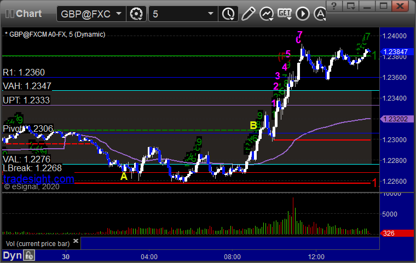
Task: Click the 1.23000 price axis label
Action: click(x=394, y=140)
